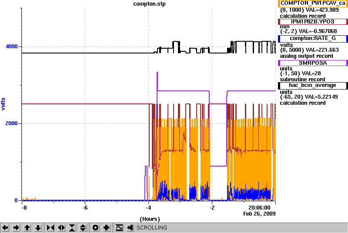The width and height of the screenshot is (348, 233).
Task: Click the 4000 y-axis tick value
Action: click(11, 47)
